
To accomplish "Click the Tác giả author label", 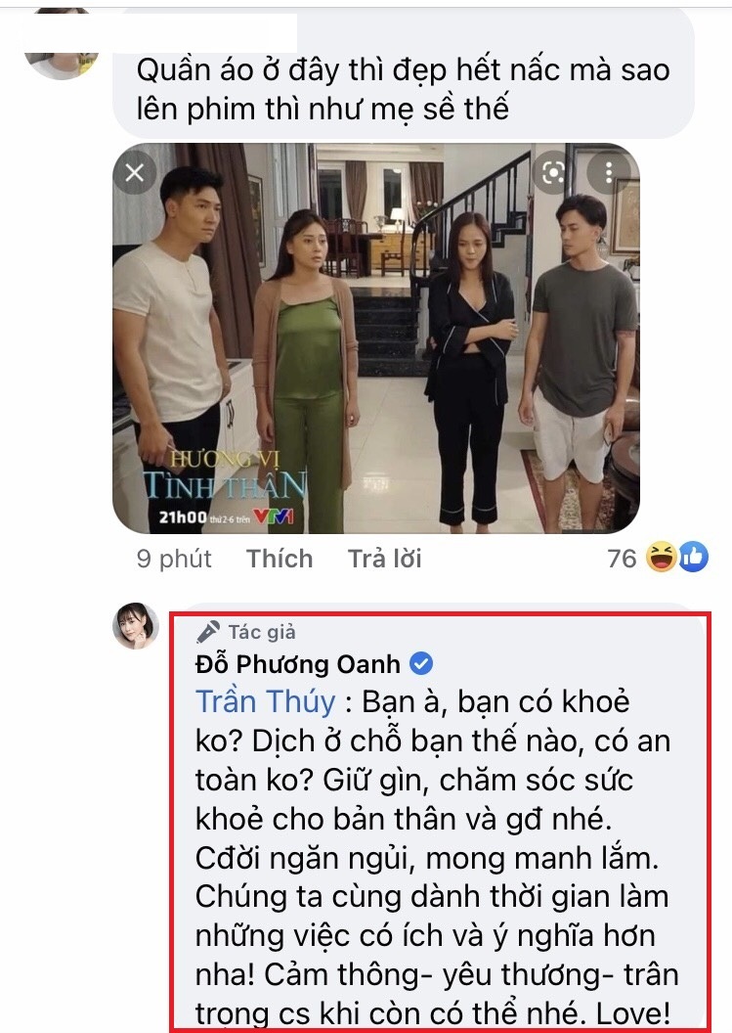I will 262,633.
